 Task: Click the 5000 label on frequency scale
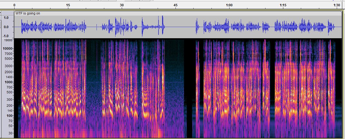click(9, 59)
